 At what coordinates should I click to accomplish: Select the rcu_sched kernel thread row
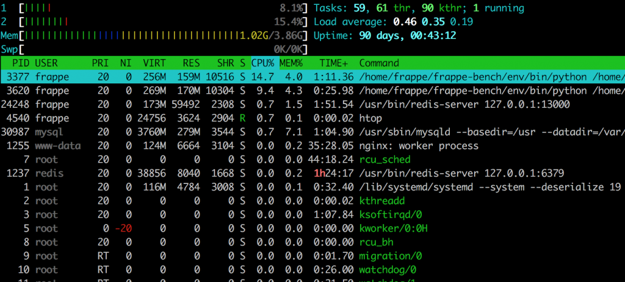(x=312, y=160)
